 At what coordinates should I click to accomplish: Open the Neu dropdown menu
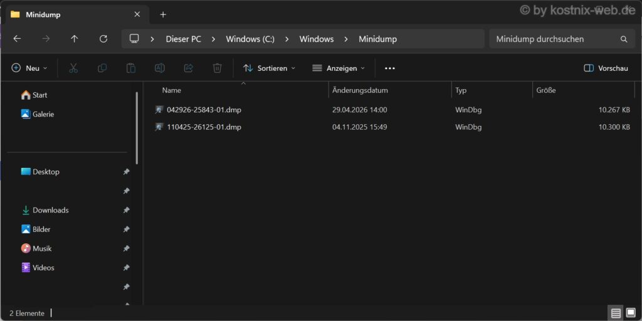tap(29, 68)
